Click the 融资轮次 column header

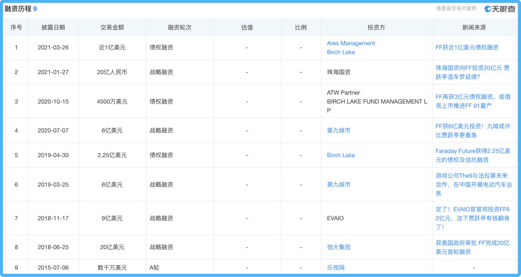click(179, 27)
